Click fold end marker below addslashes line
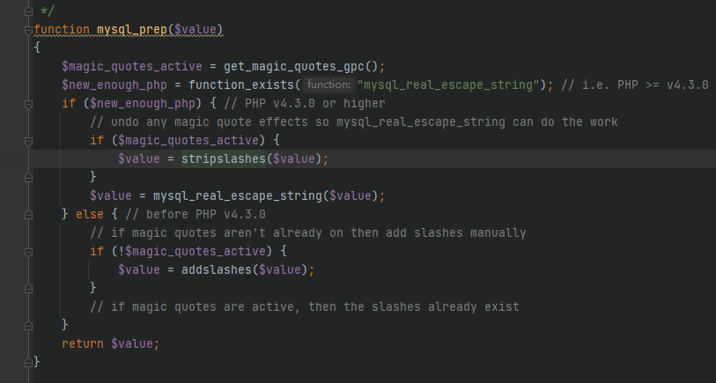This screenshot has height=383, width=716. [28, 289]
